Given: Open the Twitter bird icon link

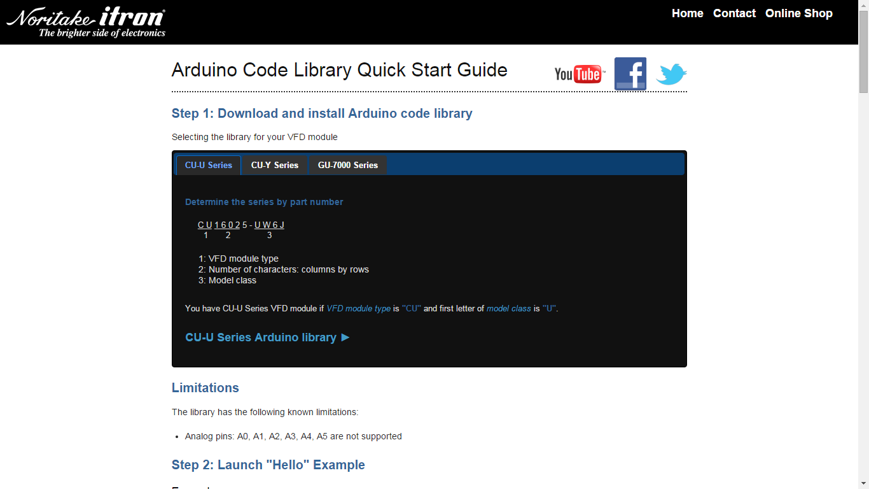Looking at the screenshot, I should coord(672,74).
